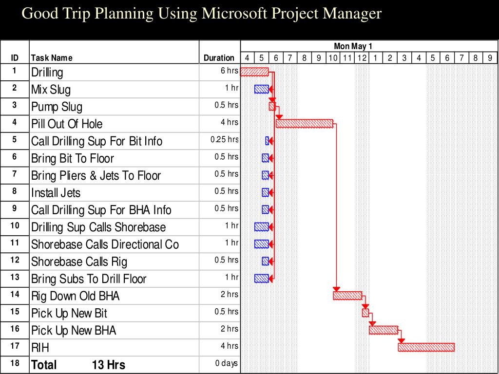This screenshot has width=499, height=374.
Task: Select the RIH task bar
Action: tap(426, 347)
